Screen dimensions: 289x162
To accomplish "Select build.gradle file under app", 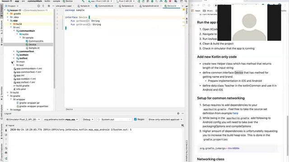I will point(21,86).
